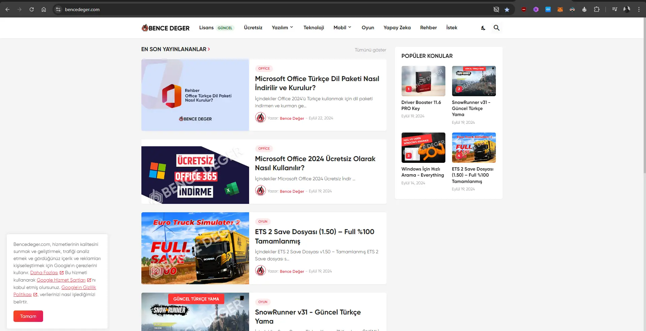This screenshot has width=646, height=331.
Task: Open popular ETS 2 Save Dosyası thumbnail
Action: [474, 148]
